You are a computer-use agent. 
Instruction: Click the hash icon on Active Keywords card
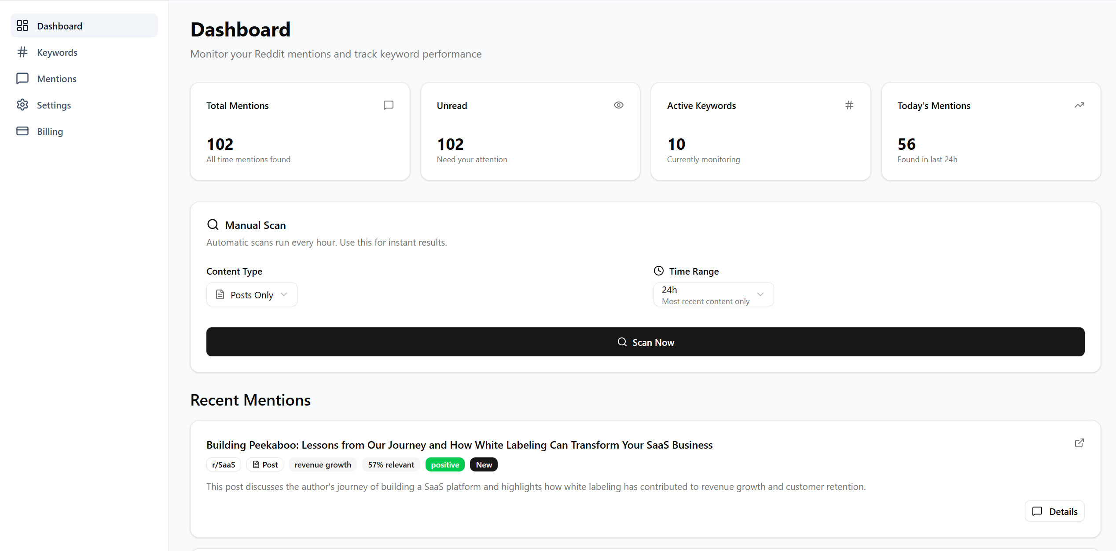click(x=849, y=105)
